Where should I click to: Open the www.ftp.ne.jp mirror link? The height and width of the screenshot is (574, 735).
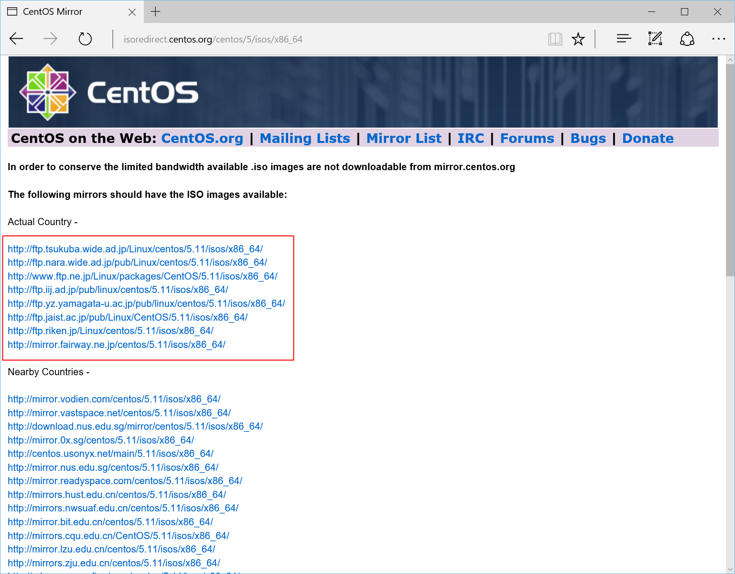tap(142, 276)
